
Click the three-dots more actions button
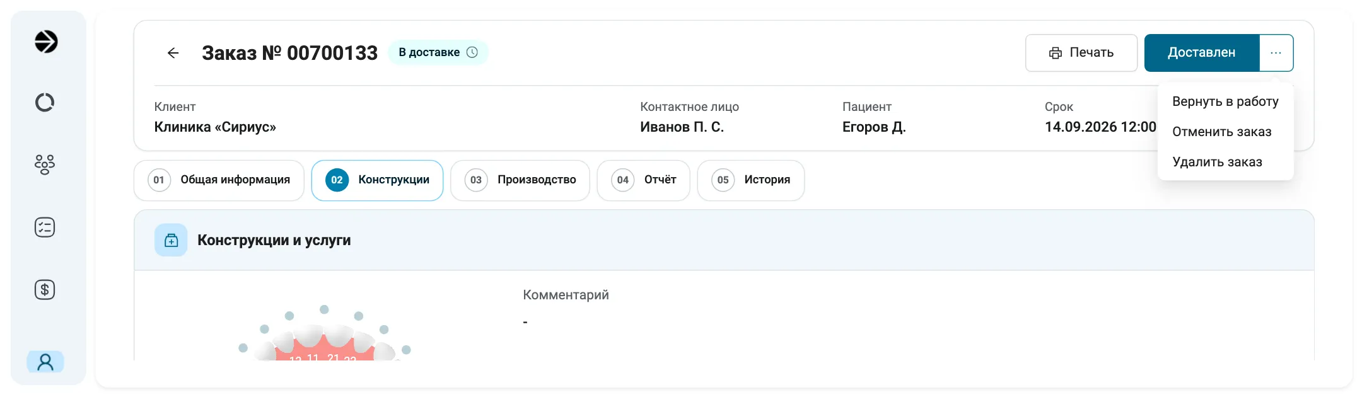coord(1276,53)
